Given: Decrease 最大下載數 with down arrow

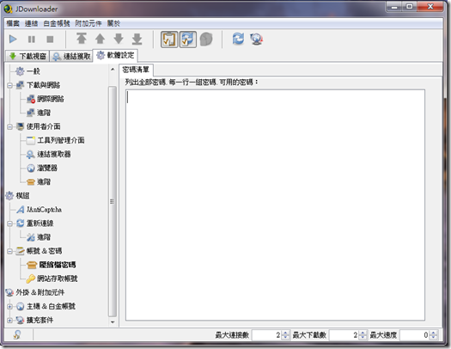Looking at the screenshot, I should point(363,338).
